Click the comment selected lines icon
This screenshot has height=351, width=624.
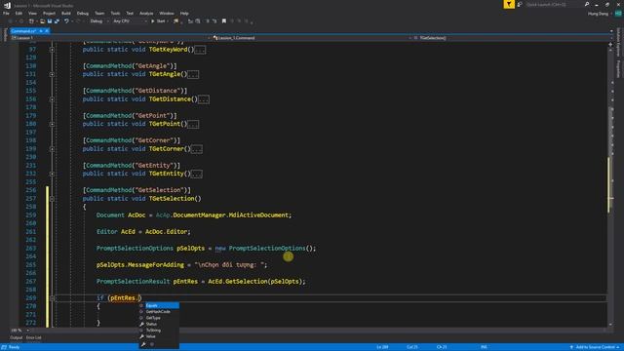pyautogui.click(x=191, y=21)
